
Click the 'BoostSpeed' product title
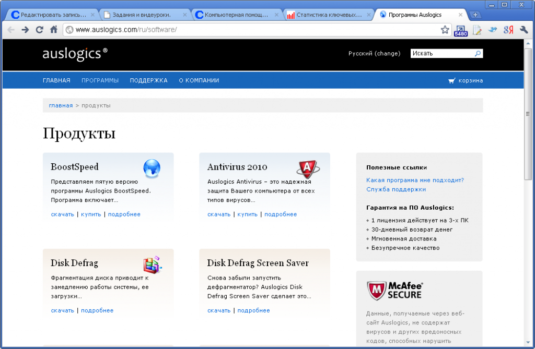[75, 167]
